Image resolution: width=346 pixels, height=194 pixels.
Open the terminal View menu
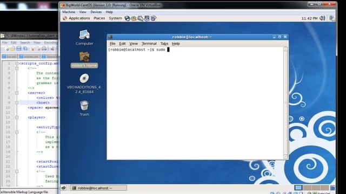[x=134, y=44]
